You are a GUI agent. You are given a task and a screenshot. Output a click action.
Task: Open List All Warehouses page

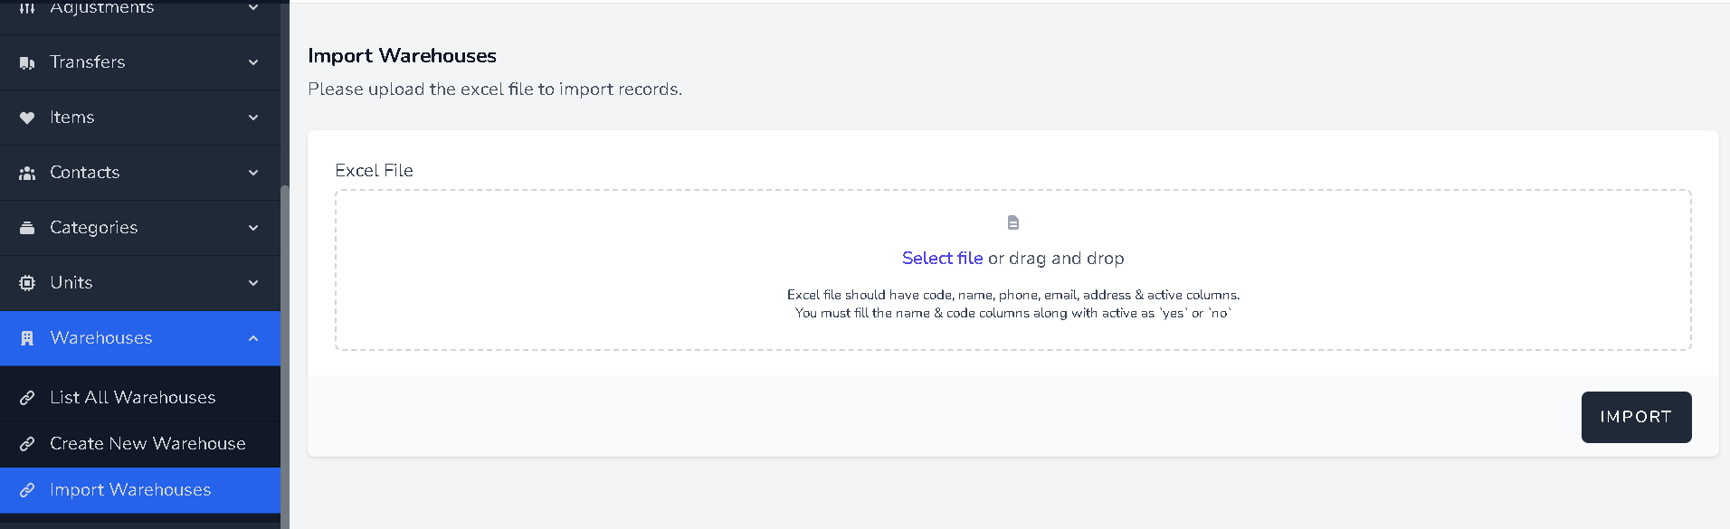pyautogui.click(x=132, y=398)
